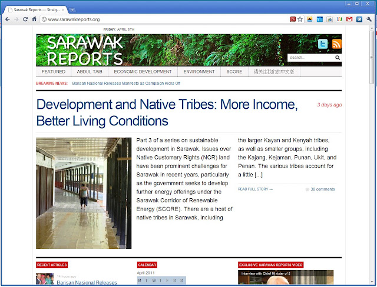Click the blue calendar extension icon
The width and height of the screenshot is (377, 287).
319,19
